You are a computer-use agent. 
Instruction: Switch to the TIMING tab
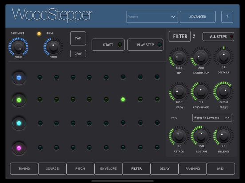24,168
